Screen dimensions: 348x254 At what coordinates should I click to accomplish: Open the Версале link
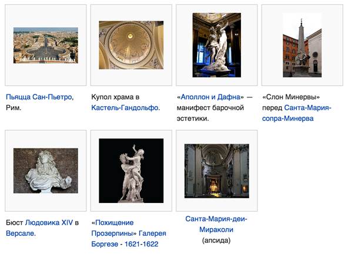click(x=21, y=233)
